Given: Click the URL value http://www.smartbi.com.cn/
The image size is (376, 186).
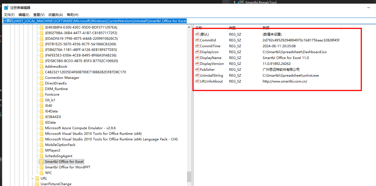Looking at the screenshot, I should pos(285,81).
